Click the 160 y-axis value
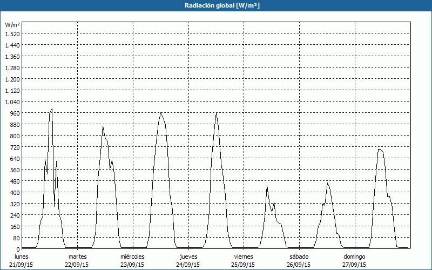 (x=16, y=227)
